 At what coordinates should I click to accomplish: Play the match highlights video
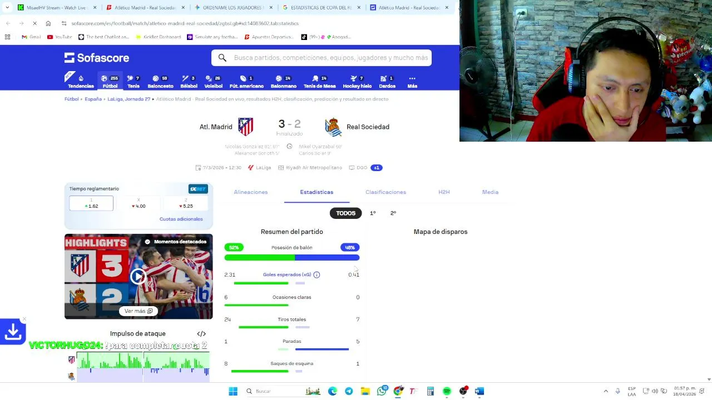138,277
